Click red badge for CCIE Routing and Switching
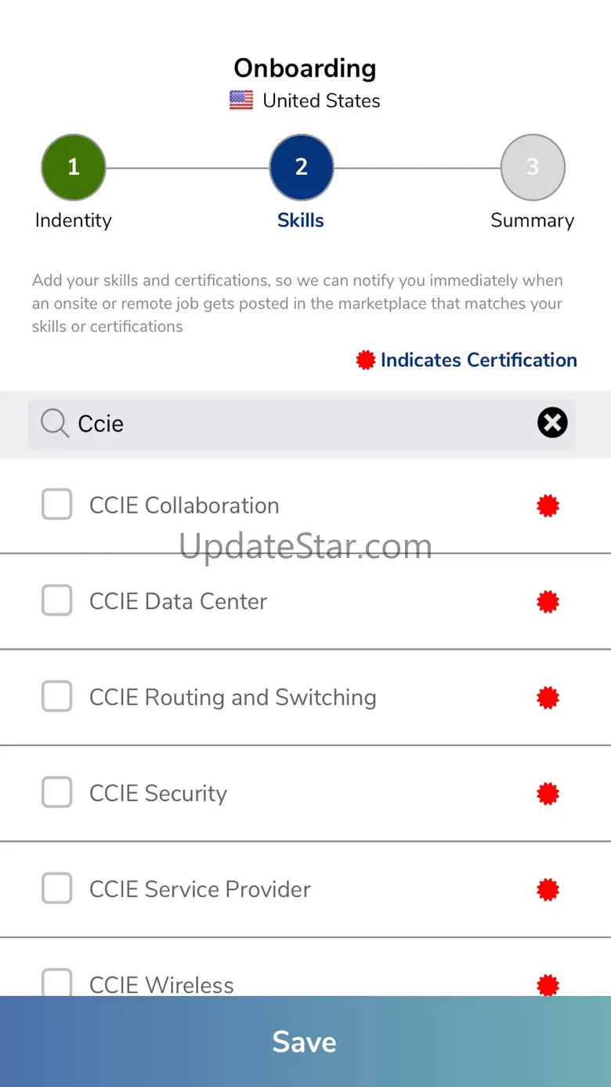Image resolution: width=611 pixels, height=1087 pixels. click(548, 697)
